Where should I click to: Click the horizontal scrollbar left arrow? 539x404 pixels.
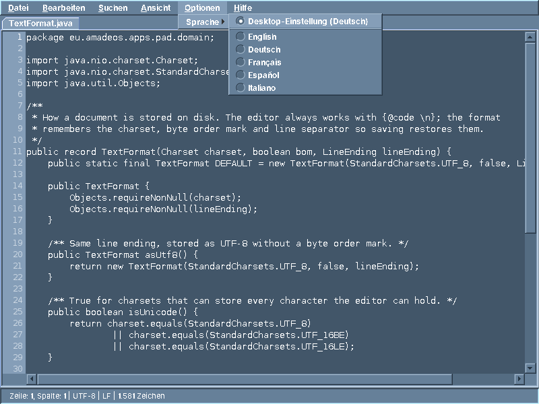click(32, 379)
